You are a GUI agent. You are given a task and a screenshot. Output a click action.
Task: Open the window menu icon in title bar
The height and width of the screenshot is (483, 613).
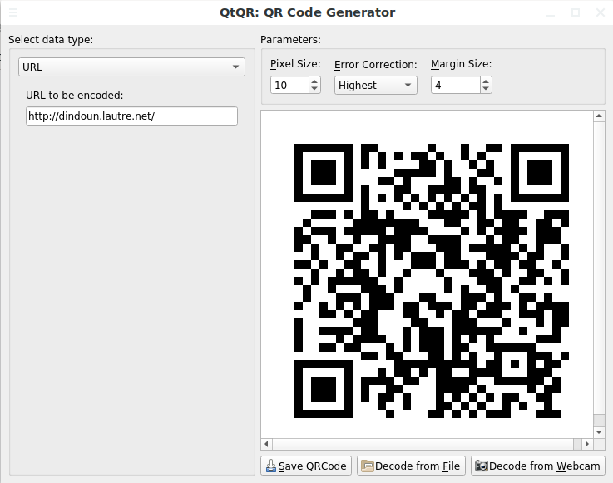tap(13, 12)
